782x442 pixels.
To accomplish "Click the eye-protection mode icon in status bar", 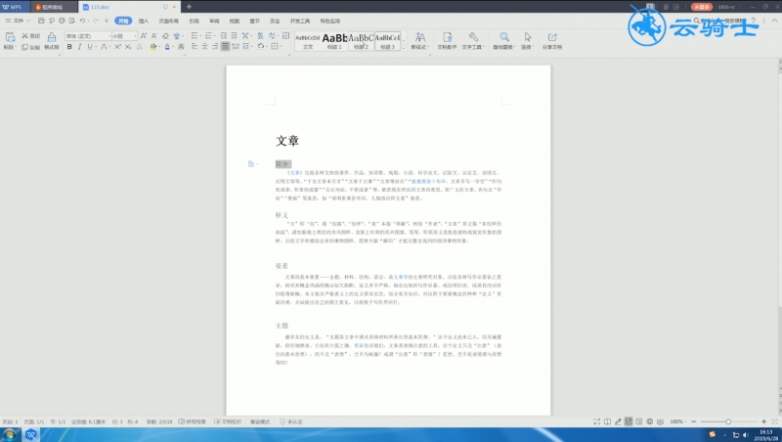I will [661, 421].
